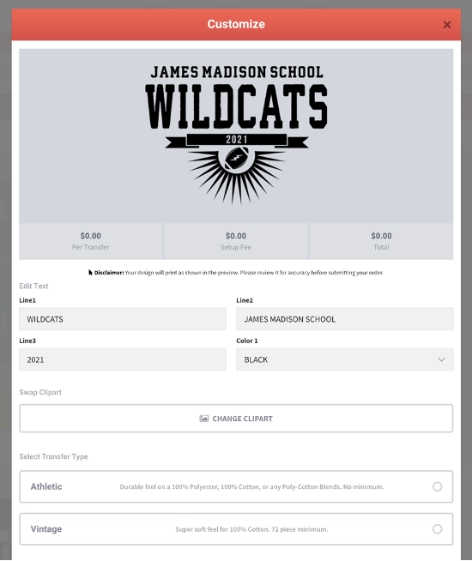
Task: Click the CHANGE CLIPART button
Action: [x=236, y=419]
